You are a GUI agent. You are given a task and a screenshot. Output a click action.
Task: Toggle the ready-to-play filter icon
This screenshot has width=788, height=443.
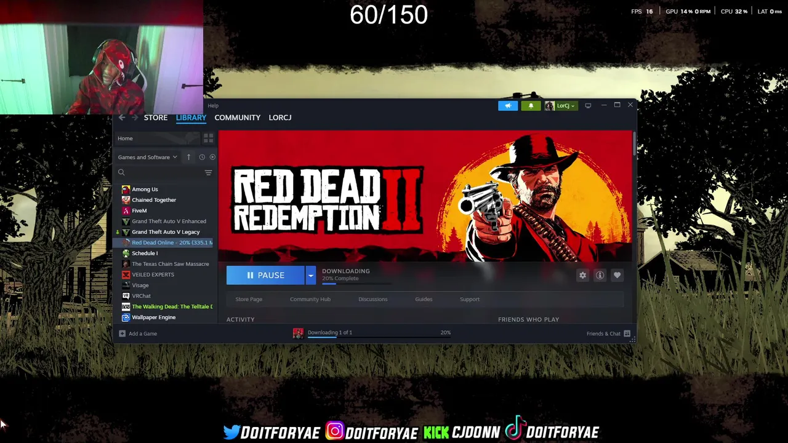[212, 157]
